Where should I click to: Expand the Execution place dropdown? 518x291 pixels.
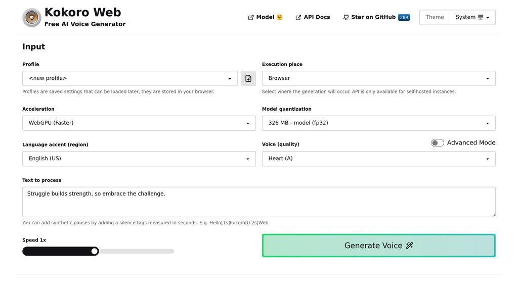378,78
